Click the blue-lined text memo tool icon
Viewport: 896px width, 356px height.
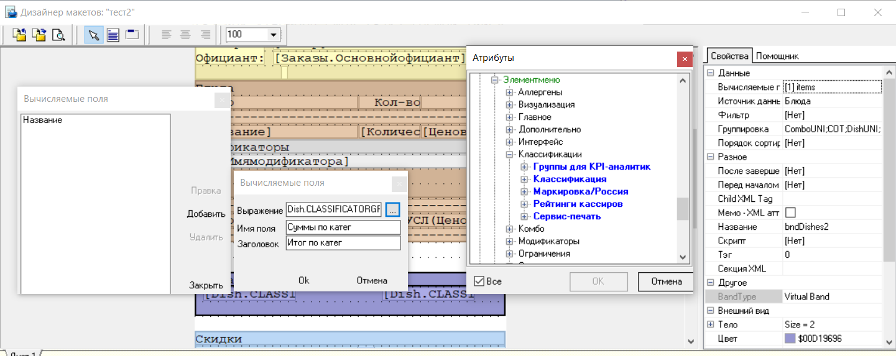(x=113, y=35)
